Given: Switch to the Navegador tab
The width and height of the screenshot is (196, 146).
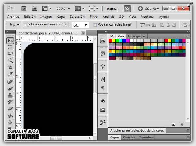Looking at the screenshot, I should [x=137, y=36].
